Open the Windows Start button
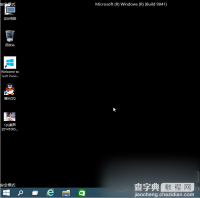The width and height of the screenshot is (200, 198). tap(6, 193)
